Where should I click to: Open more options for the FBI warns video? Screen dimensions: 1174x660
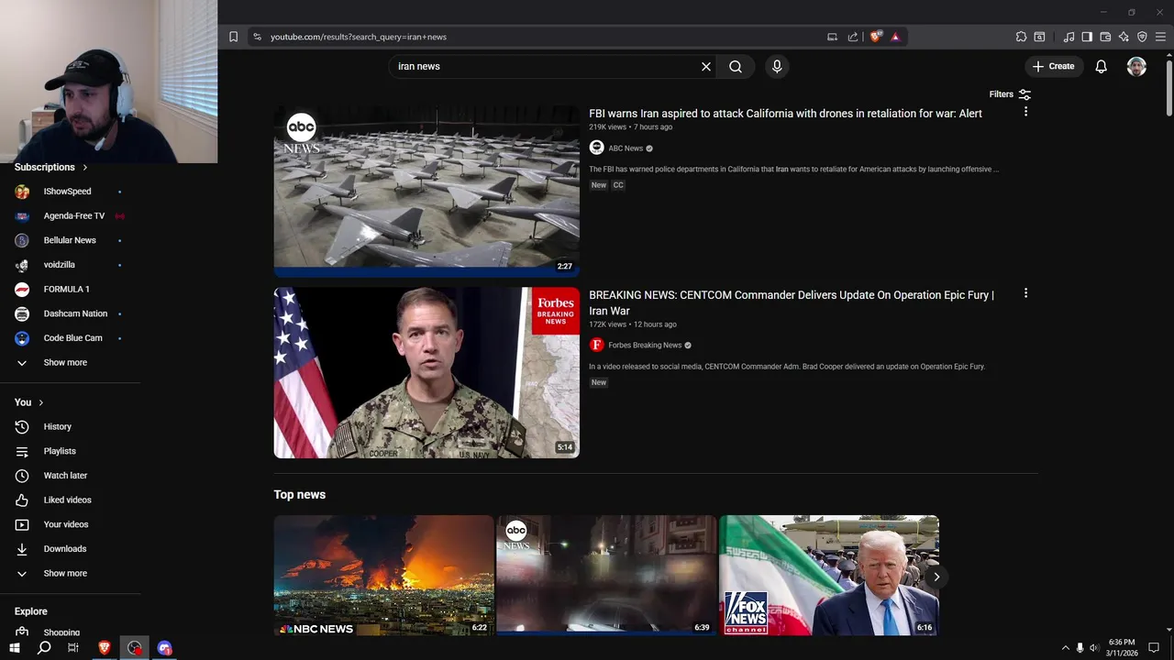[1025, 112]
